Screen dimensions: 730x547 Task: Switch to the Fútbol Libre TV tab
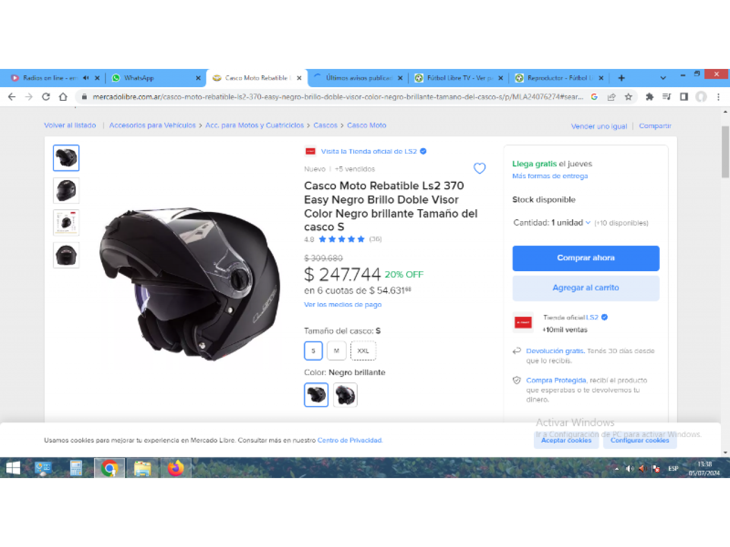tap(459, 78)
